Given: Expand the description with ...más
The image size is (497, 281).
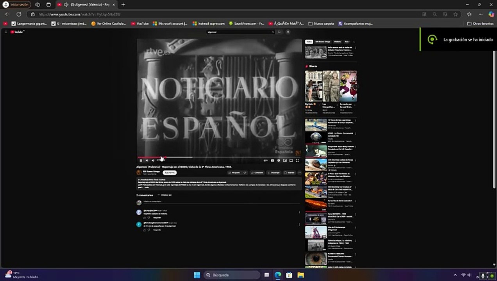Looking at the screenshot, I should coord(147,187).
